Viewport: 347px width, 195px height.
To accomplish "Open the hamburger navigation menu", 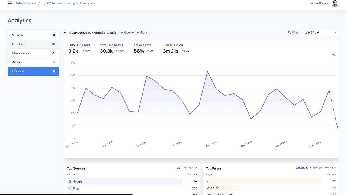I will point(10,4).
